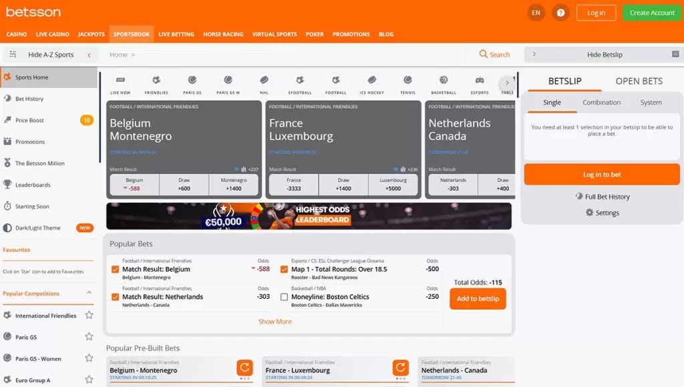Select the Basketball category icon
The image size is (684, 387).
(x=444, y=80)
